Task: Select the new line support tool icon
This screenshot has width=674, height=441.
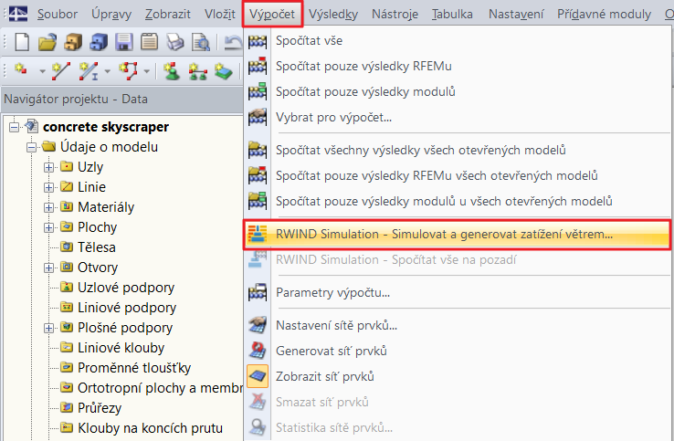Action: click(x=198, y=71)
